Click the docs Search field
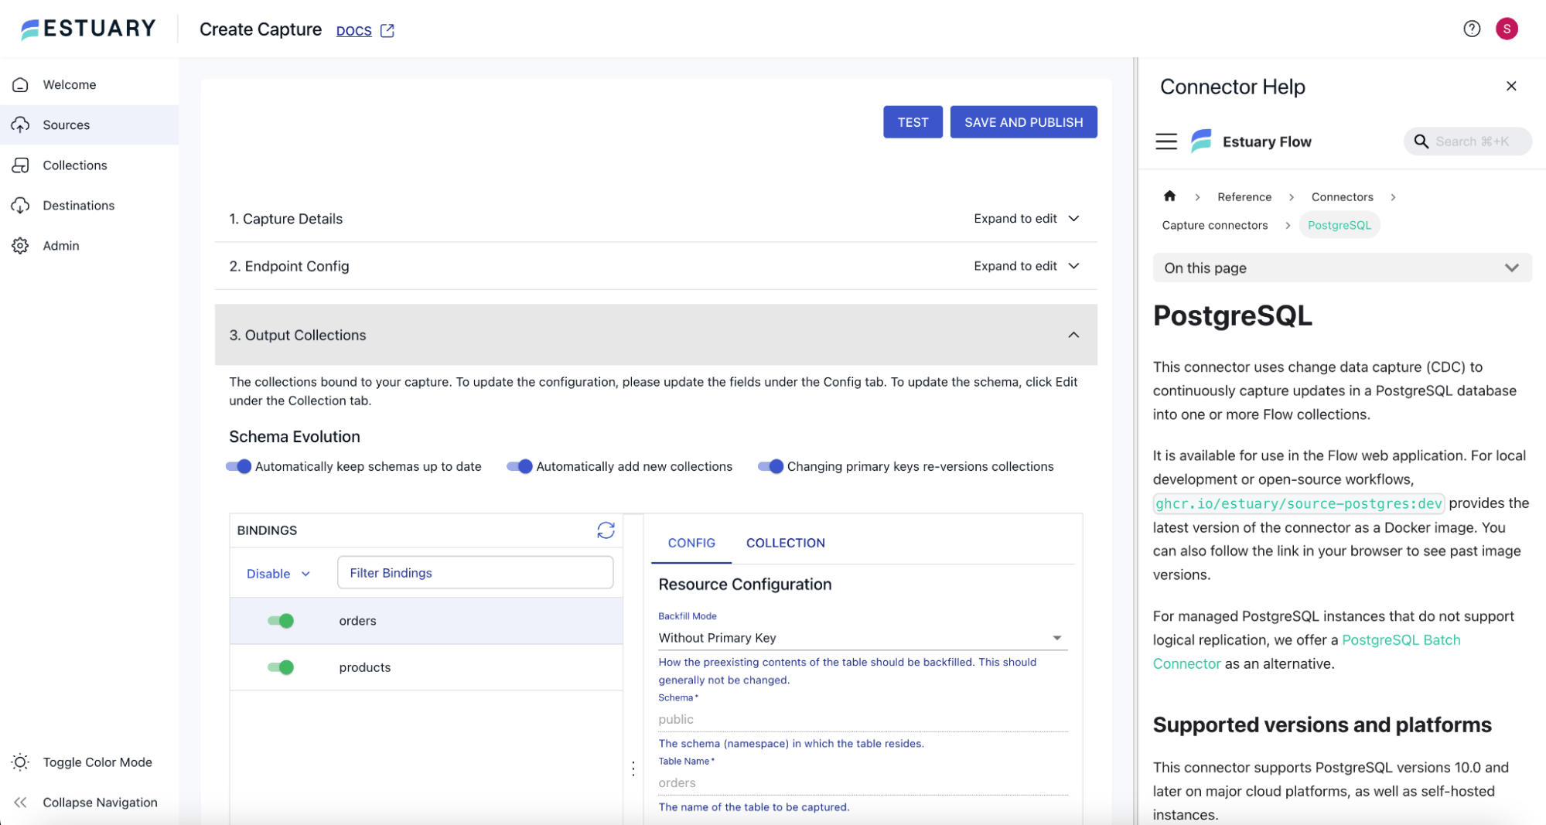This screenshot has height=825, width=1546. (x=1467, y=141)
